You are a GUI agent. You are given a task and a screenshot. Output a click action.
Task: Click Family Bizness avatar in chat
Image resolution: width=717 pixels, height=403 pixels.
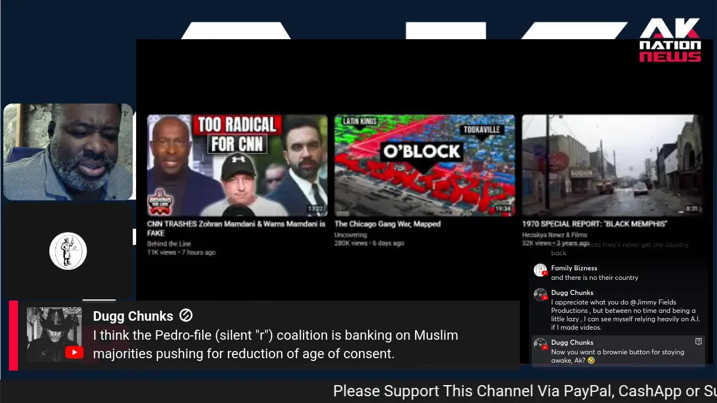540,270
